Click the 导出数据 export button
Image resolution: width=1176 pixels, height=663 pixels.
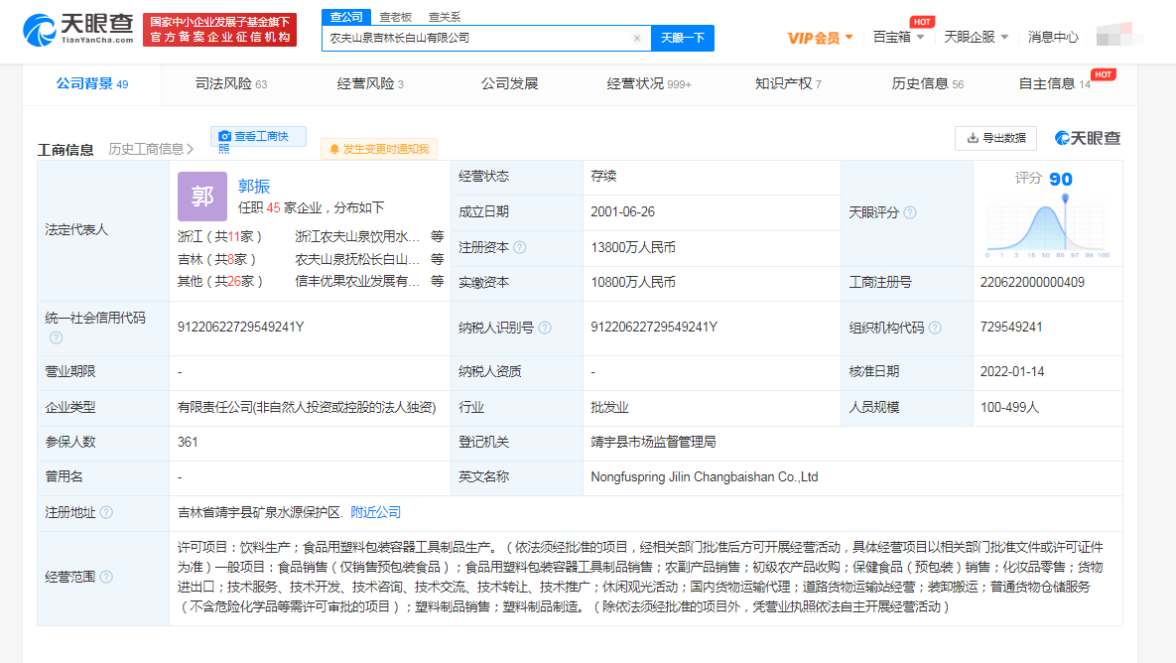[x=996, y=138]
